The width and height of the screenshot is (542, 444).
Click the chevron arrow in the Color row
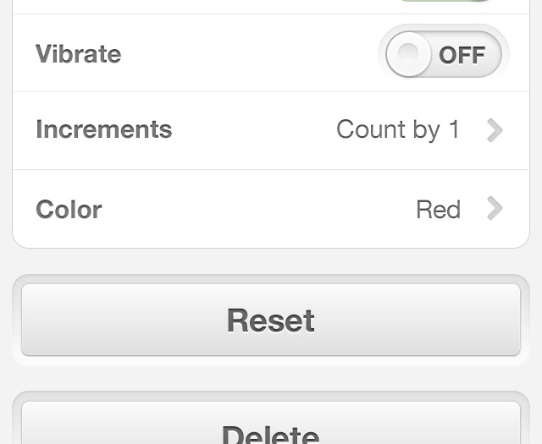[x=495, y=209]
